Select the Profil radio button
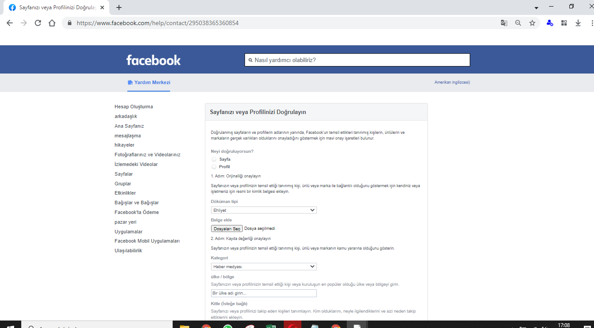This screenshot has width=594, height=328. click(x=214, y=166)
